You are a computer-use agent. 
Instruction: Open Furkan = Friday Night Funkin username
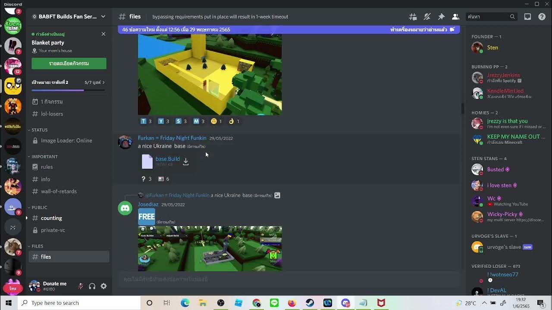(x=172, y=138)
